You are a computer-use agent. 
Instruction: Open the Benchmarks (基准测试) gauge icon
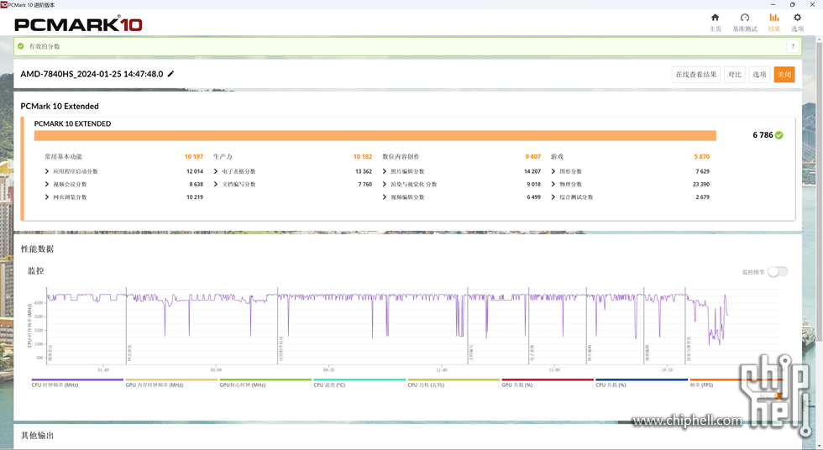745,18
